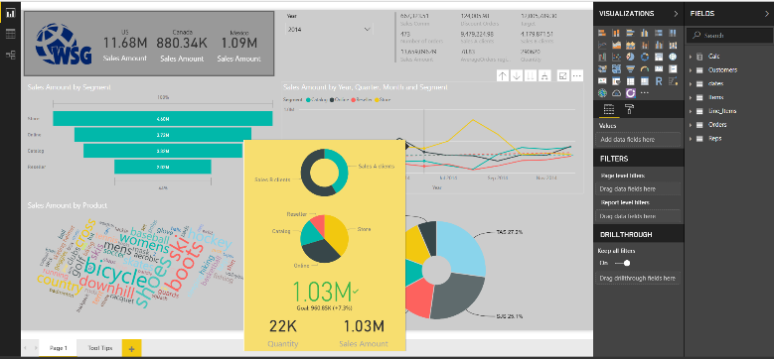The height and width of the screenshot is (359, 774).
Task: Insert a waterfall chart visual
Action: pos(602,57)
